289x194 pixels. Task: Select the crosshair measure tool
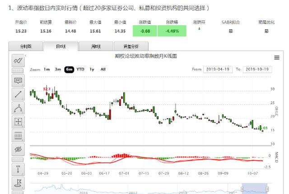tap(18, 122)
